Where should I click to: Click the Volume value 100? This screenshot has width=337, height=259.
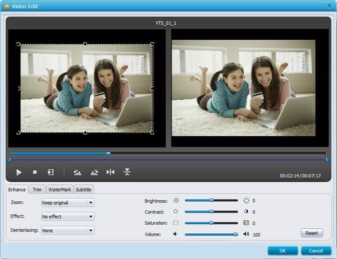(257, 234)
